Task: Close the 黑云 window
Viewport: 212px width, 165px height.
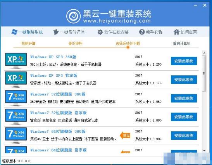Action: [205, 5]
